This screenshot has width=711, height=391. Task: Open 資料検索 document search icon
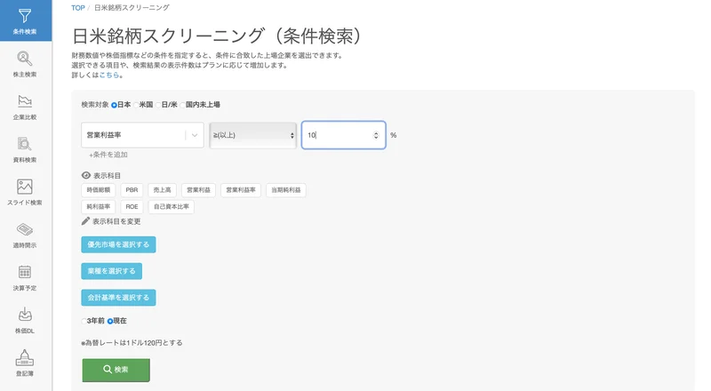[x=25, y=144]
